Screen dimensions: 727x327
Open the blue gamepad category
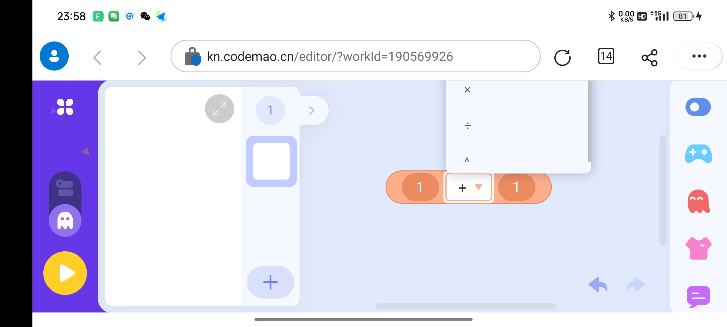coord(699,154)
